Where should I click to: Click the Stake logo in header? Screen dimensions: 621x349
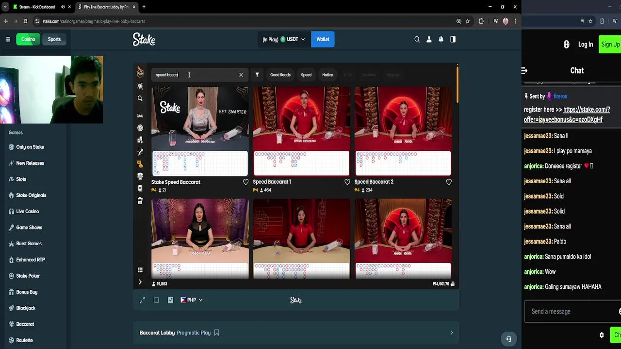144,39
